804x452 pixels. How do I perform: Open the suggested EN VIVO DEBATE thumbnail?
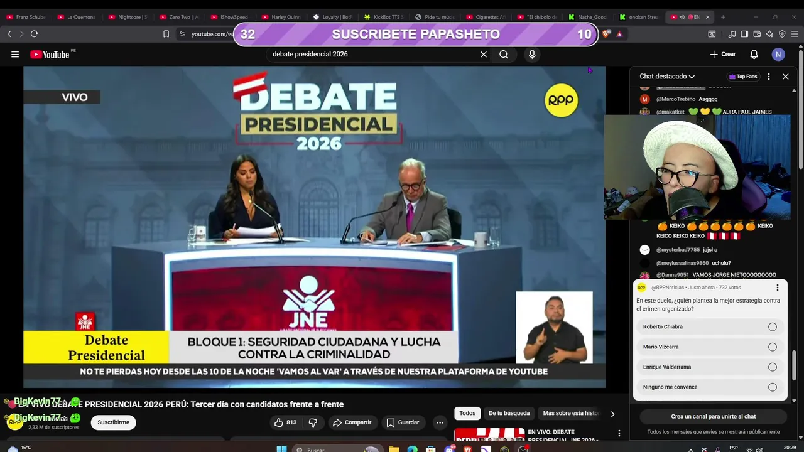[489, 436]
